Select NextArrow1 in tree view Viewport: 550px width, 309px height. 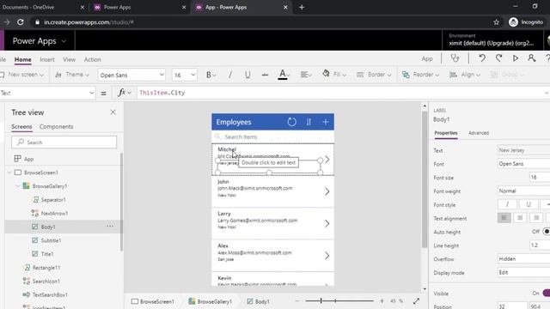pos(54,213)
